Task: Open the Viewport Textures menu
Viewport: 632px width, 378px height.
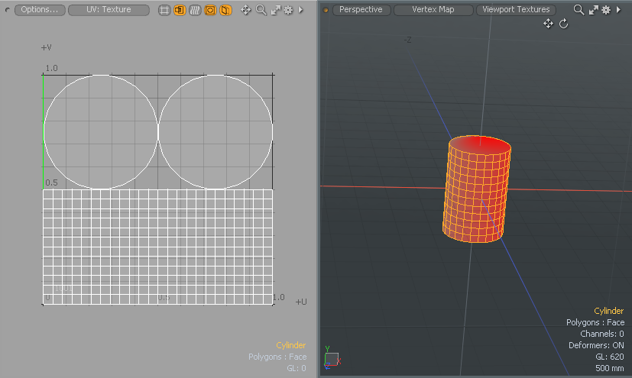Action: click(x=516, y=10)
